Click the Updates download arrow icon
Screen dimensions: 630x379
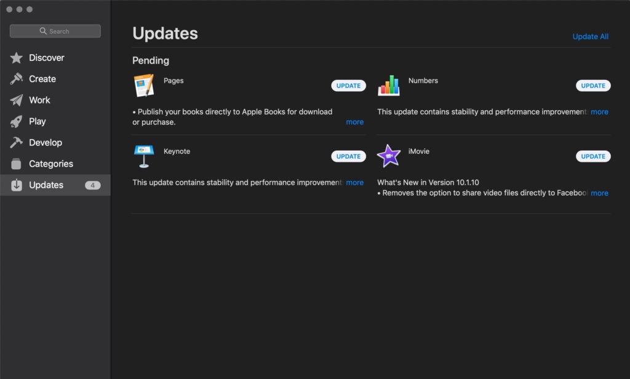(15, 185)
